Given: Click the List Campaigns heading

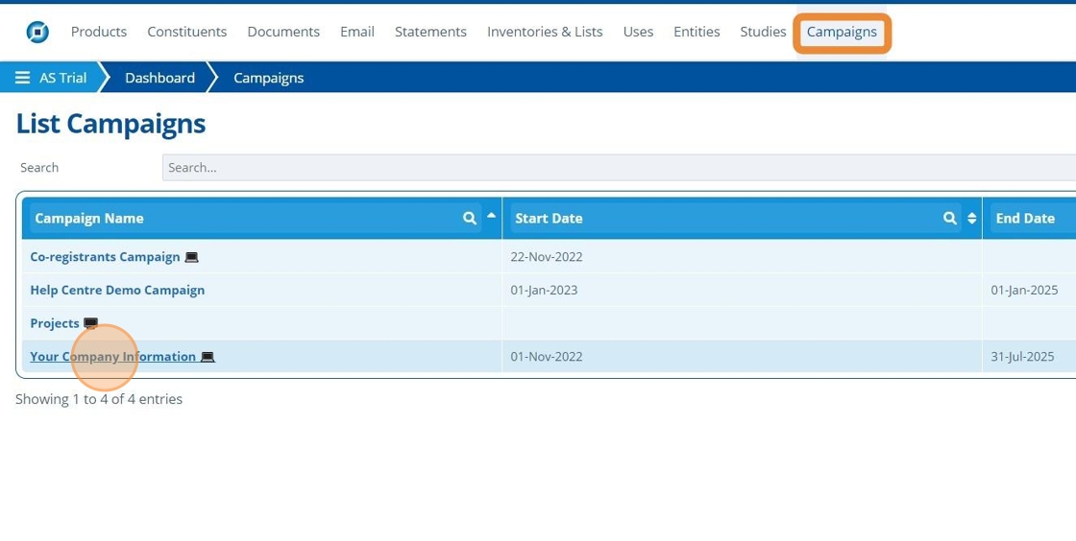Looking at the screenshot, I should tap(110, 124).
